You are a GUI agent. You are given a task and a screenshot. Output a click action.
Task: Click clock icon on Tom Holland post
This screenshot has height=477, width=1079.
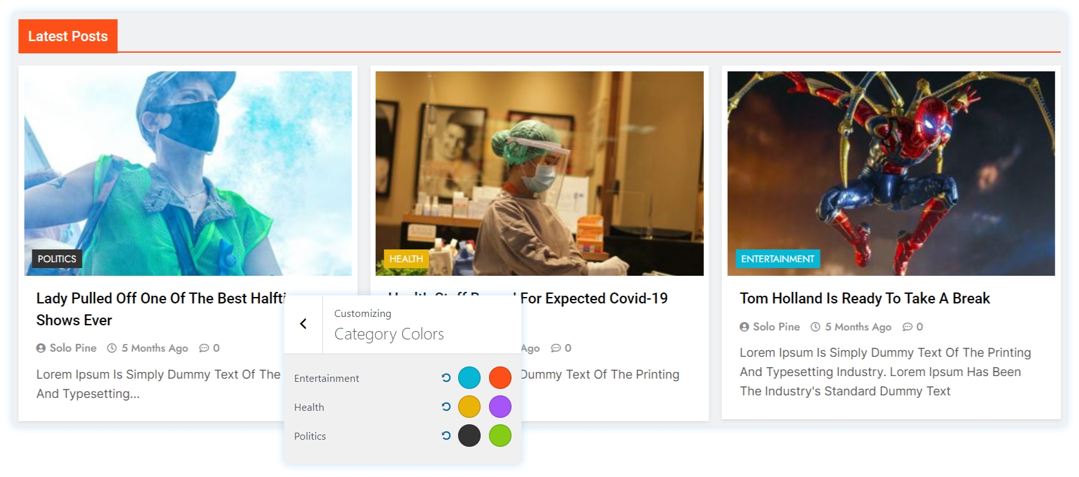[815, 327]
